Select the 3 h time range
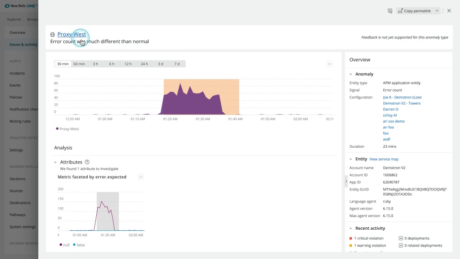Viewport: 460px width, 259px height. [95, 64]
